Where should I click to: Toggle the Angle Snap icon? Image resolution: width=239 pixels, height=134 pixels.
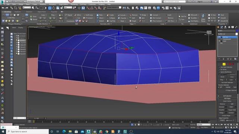coord(92,8)
